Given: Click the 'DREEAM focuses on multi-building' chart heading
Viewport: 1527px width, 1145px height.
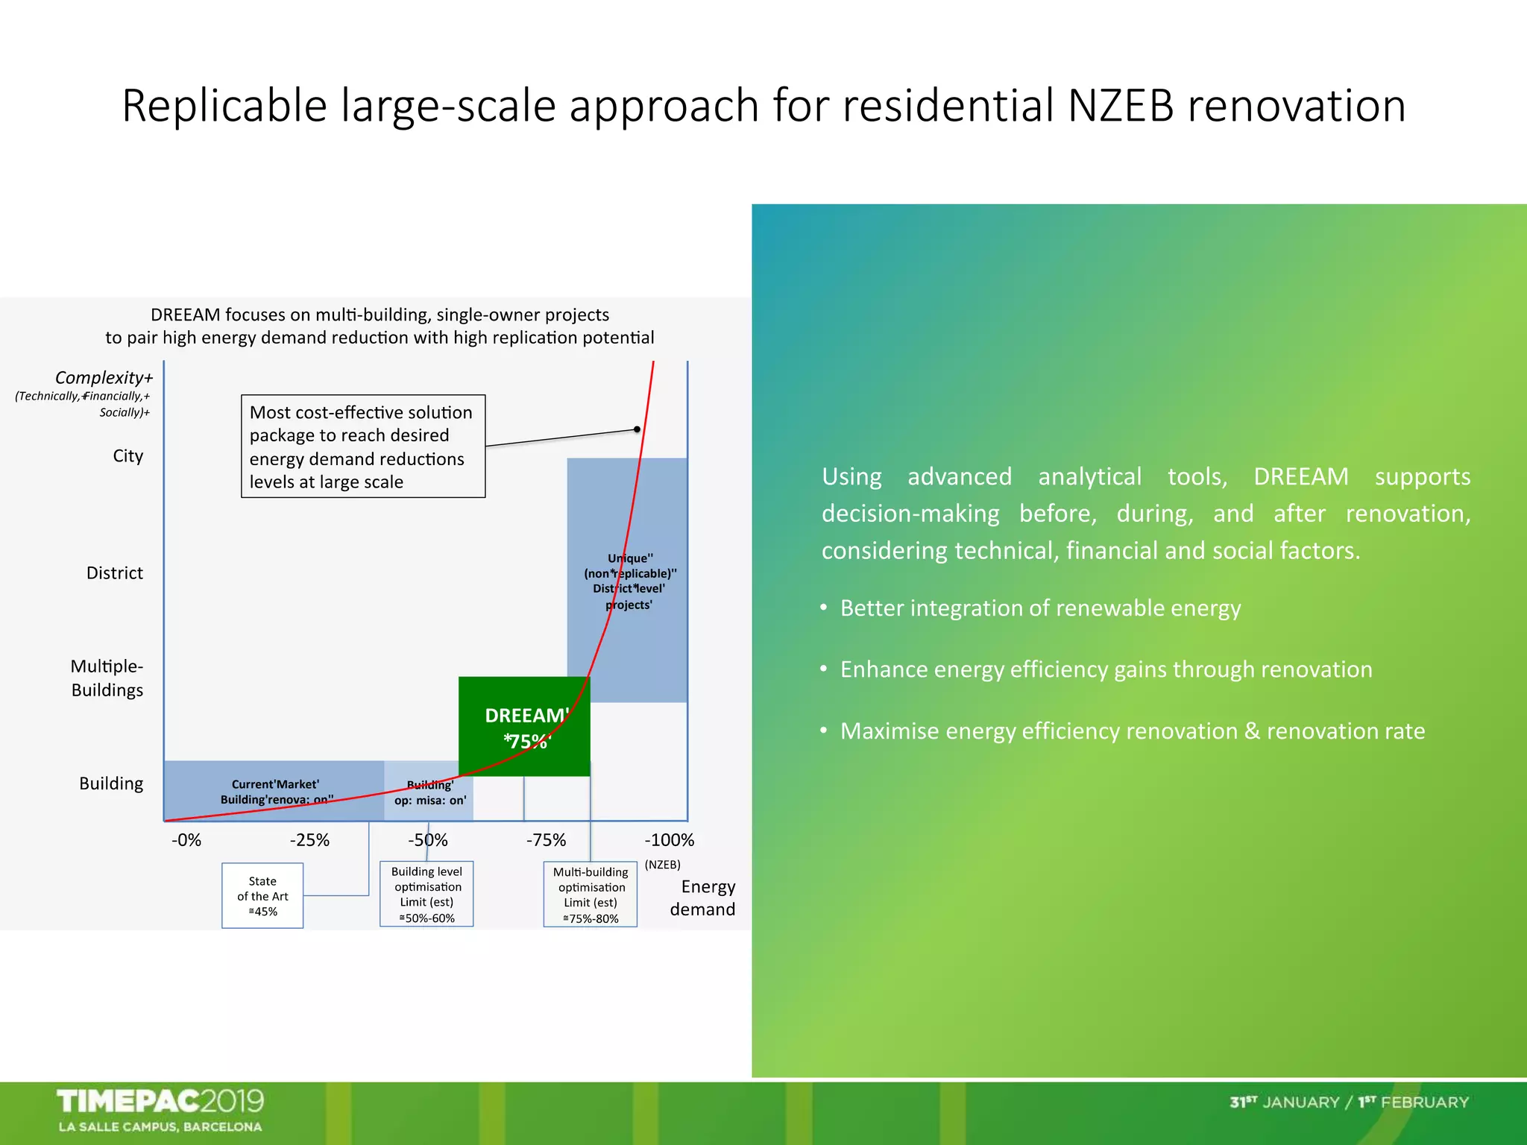Looking at the screenshot, I should [380, 326].
